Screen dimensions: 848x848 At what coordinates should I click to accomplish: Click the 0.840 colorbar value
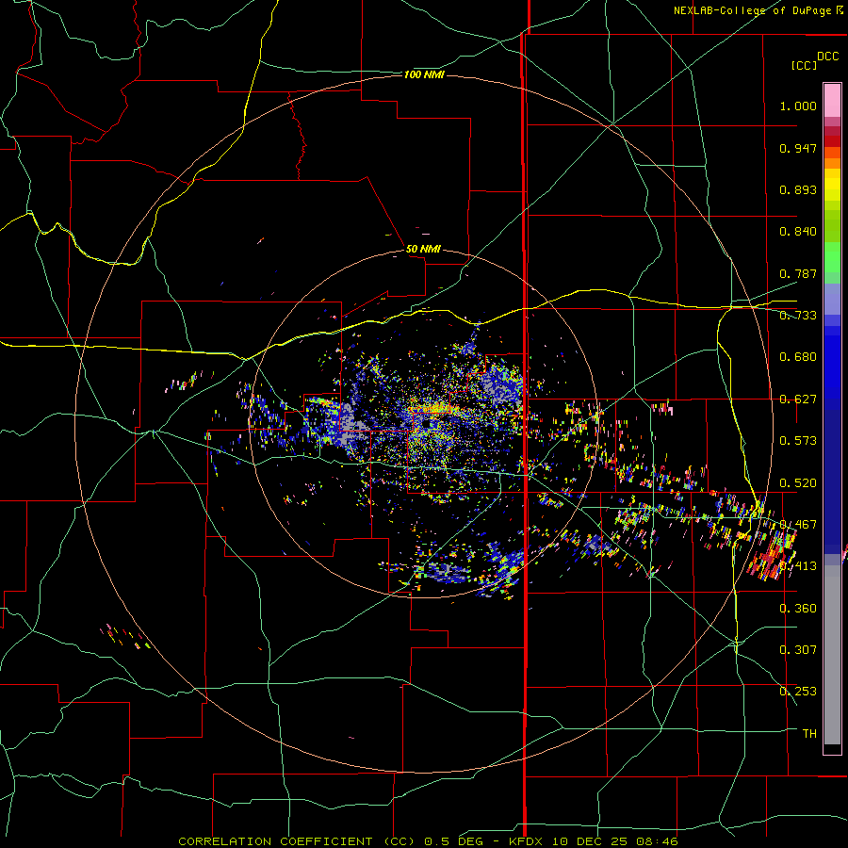point(798,232)
